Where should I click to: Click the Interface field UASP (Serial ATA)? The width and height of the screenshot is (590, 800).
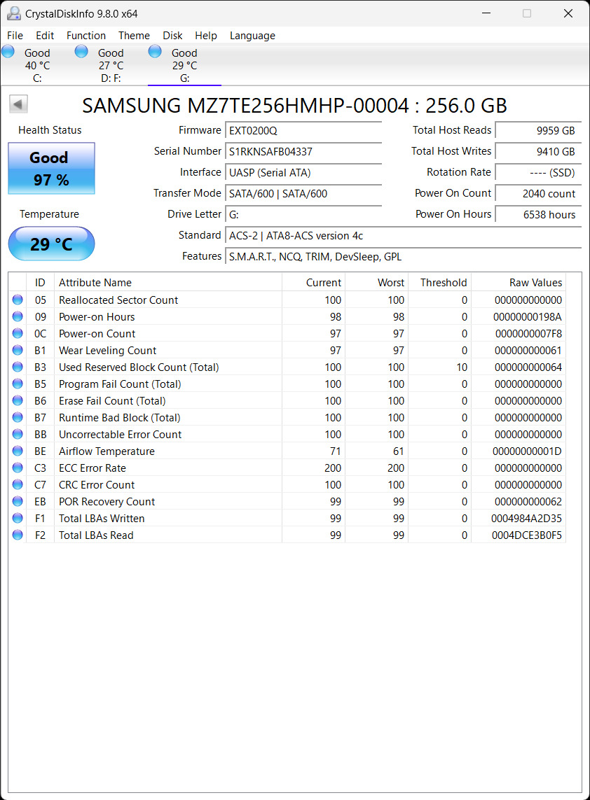click(x=303, y=172)
